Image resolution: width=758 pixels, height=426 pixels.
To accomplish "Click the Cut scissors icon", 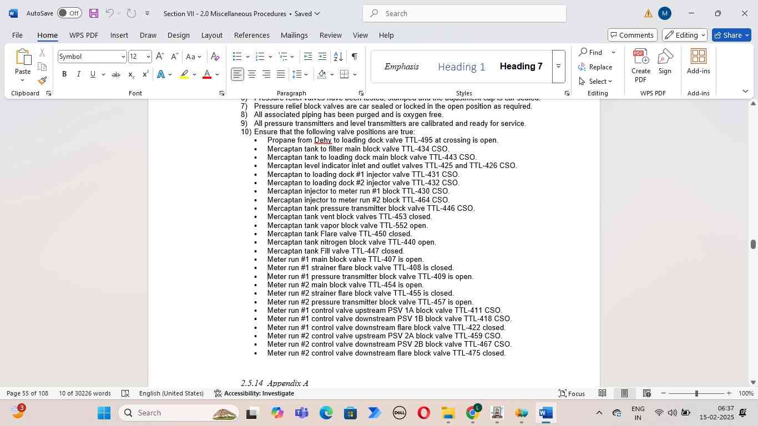I will click(x=42, y=53).
